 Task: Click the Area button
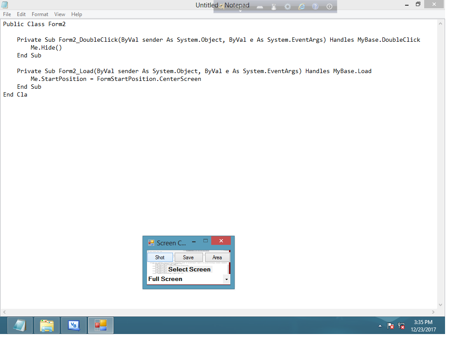pyautogui.click(x=217, y=257)
